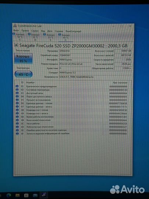This screenshot has height=199, width=149.
Task: Open Microsoft Edge from the taskbar
Action: click(x=9, y=195)
